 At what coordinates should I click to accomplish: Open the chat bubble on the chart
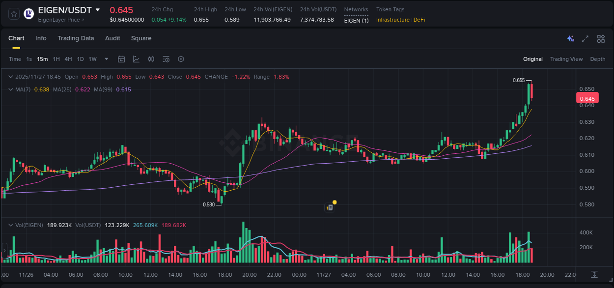coord(330,206)
